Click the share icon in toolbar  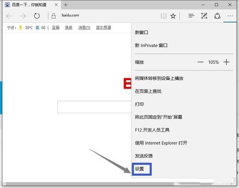coord(217,16)
